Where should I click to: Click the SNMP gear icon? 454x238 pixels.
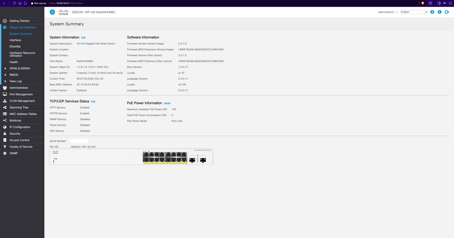[5, 153]
